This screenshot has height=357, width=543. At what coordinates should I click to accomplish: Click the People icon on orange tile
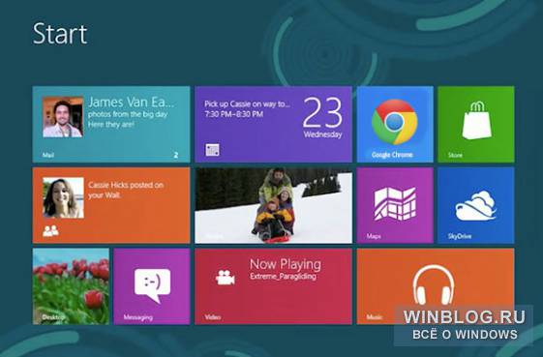tap(50, 230)
